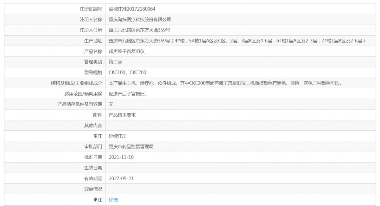Image resolution: width=380 pixels, height=206 pixels.
Task: Select model spec CKC100、CKC200
Action: coord(127,73)
